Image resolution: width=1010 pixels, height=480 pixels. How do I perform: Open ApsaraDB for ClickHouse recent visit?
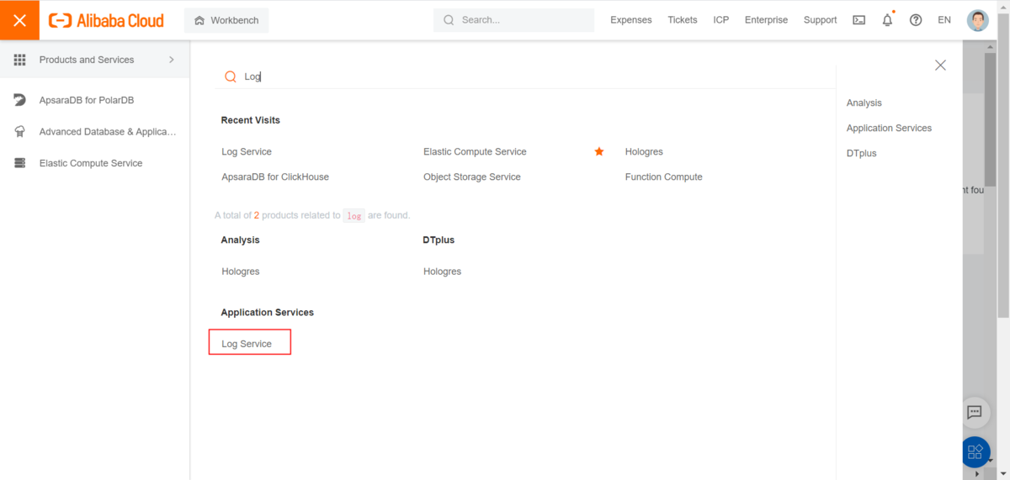(x=275, y=177)
